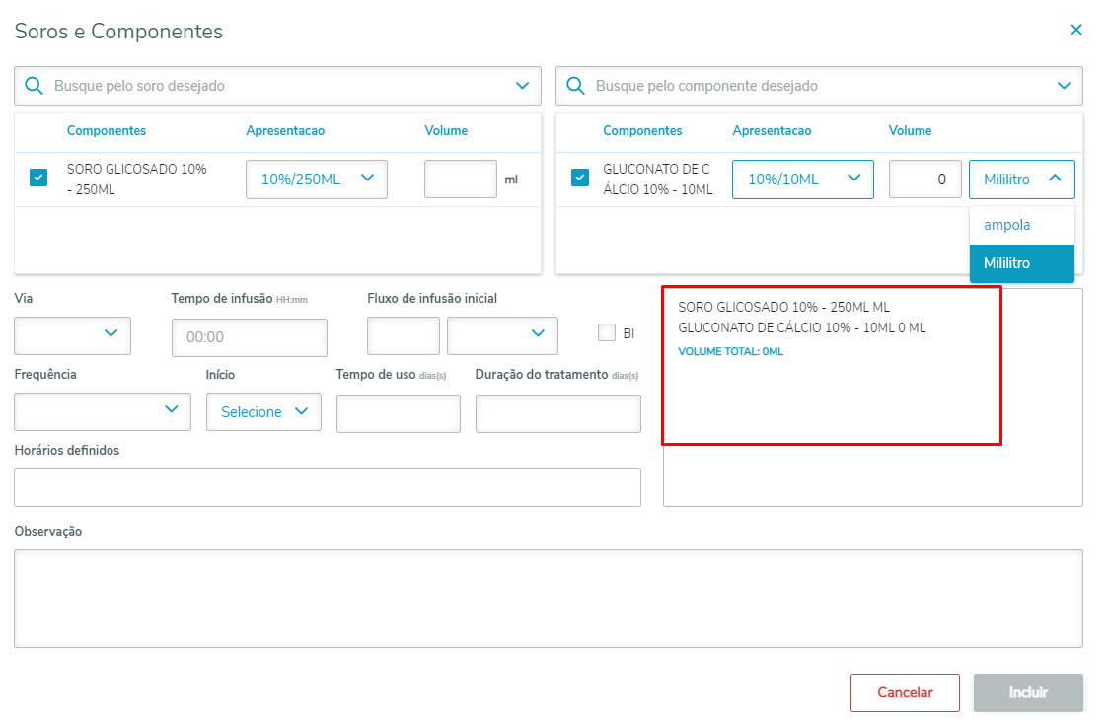Screen dimensions: 1108x720
Task: Click the Cancelar button
Action: click(x=905, y=692)
